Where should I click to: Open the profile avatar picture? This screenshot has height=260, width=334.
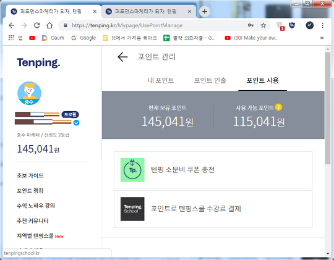pyautogui.click(x=29, y=93)
